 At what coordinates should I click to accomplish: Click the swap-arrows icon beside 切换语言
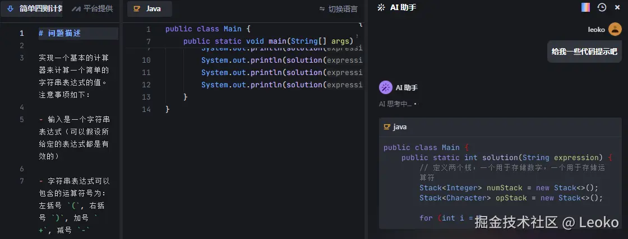point(322,8)
